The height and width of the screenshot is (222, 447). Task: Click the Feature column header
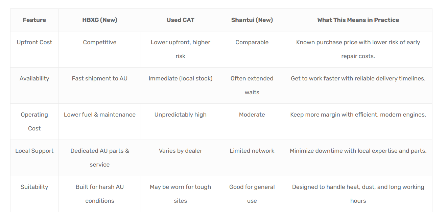pyautogui.click(x=34, y=20)
